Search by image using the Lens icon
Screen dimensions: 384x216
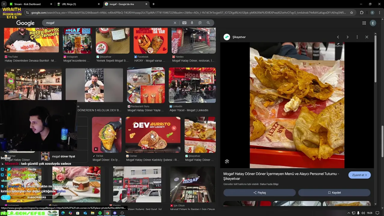click(x=200, y=23)
